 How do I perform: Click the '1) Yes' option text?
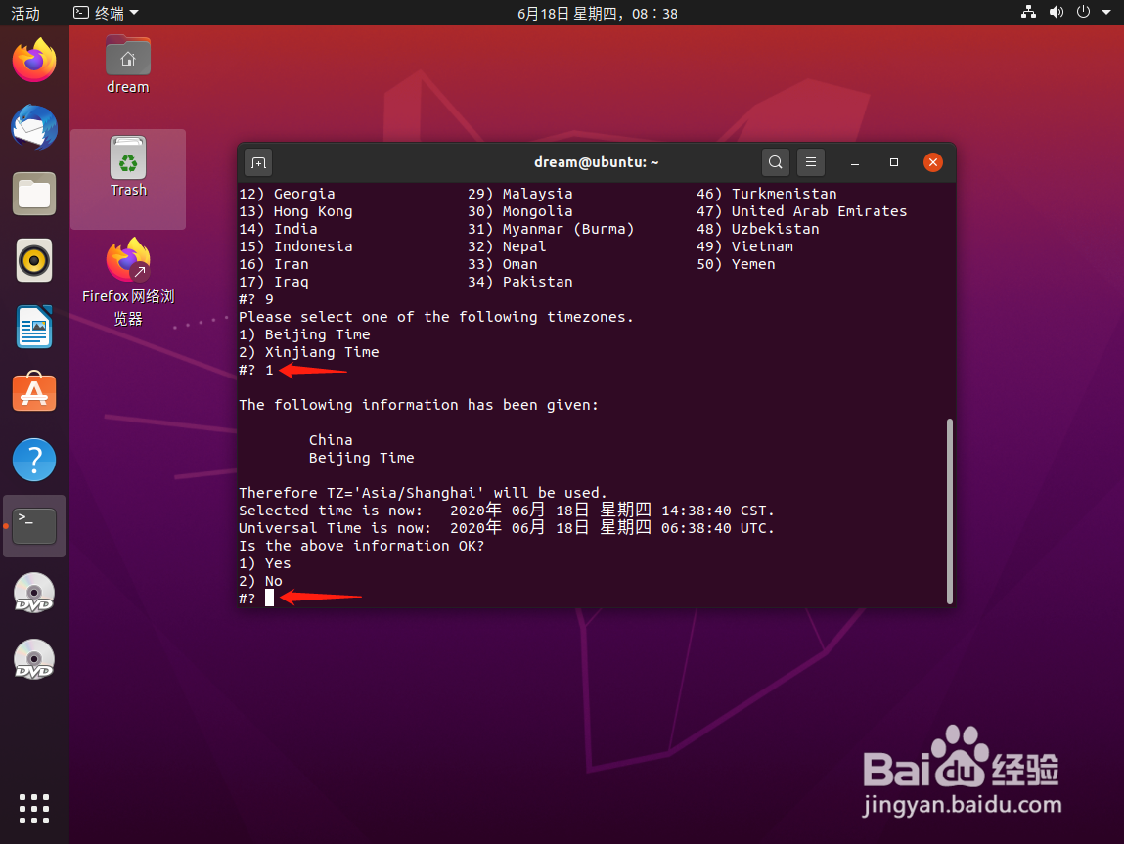[x=264, y=563]
